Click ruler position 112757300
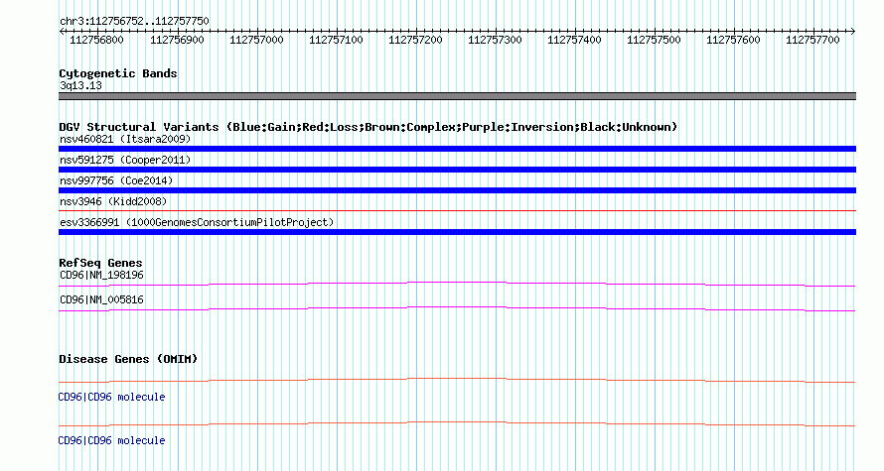The height and width of the screenshot is (471, 884). (495, 40)
